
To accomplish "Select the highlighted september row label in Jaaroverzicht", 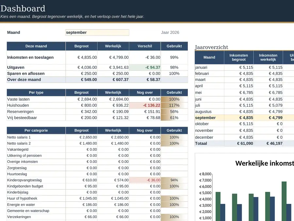I will (x=205, y=118).
